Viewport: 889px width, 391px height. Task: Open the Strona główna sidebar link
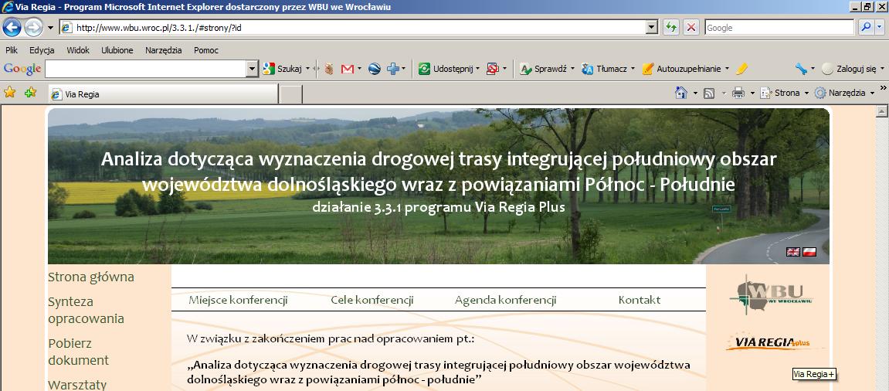tap(91, 277)
